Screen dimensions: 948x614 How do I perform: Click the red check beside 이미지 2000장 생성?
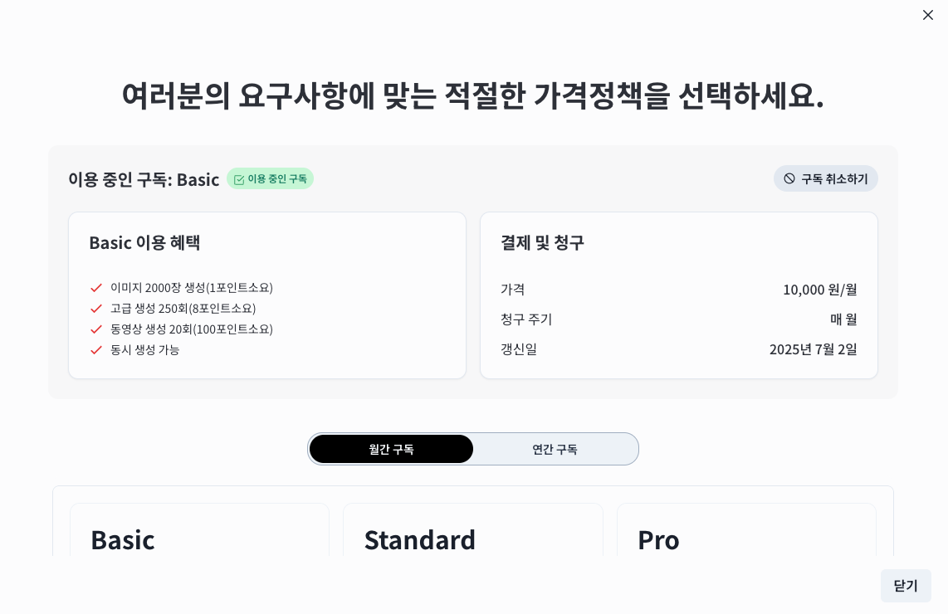(95, 288)
